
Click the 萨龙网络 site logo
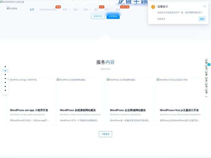pos(12,8)
